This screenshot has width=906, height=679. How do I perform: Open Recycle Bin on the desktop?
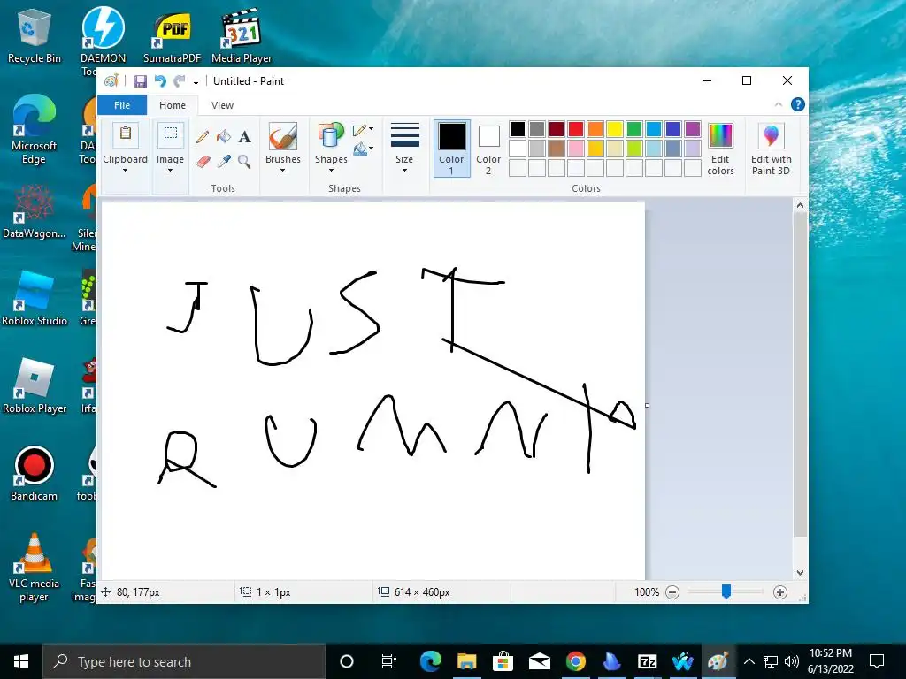[x=35, y=35]
